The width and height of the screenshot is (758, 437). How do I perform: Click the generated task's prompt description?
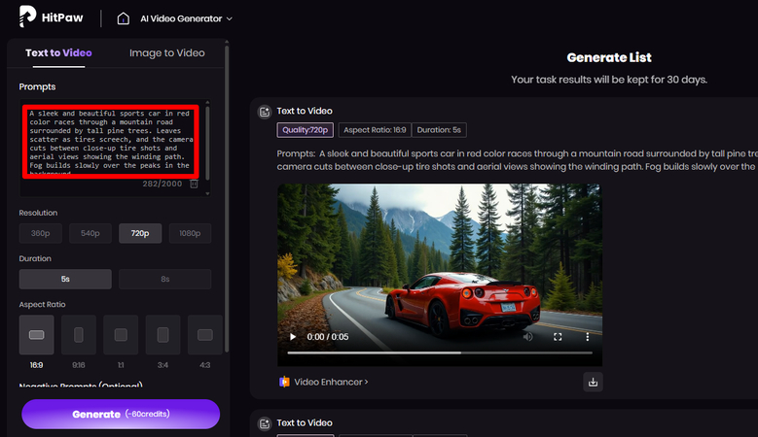pos(518,160)
